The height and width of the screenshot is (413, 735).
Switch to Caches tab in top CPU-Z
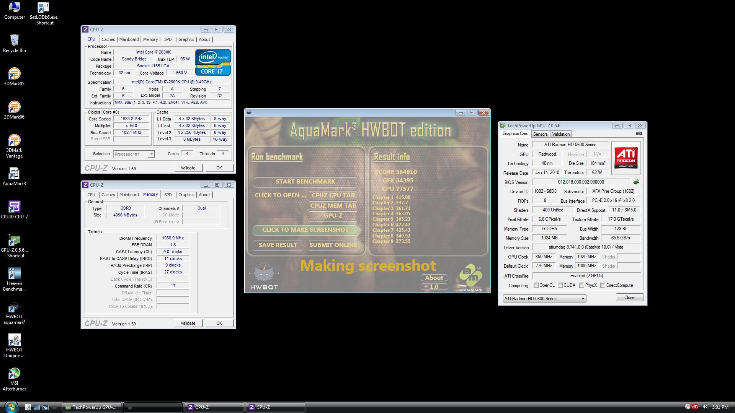[x=108, y=39]
